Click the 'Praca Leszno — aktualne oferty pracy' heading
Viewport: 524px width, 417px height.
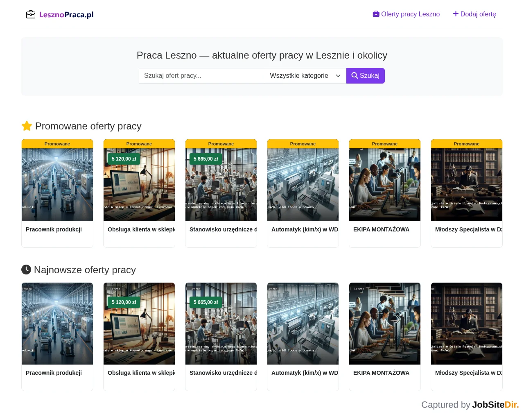tap(262, 55)
